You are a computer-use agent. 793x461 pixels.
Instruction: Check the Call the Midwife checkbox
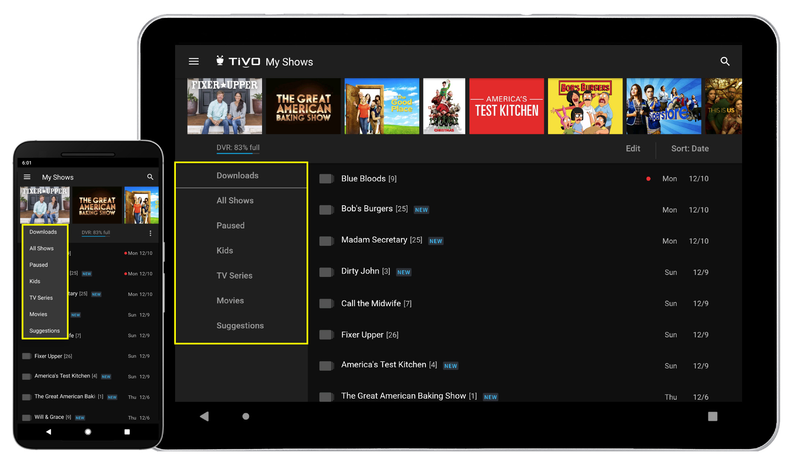point(326,304)
